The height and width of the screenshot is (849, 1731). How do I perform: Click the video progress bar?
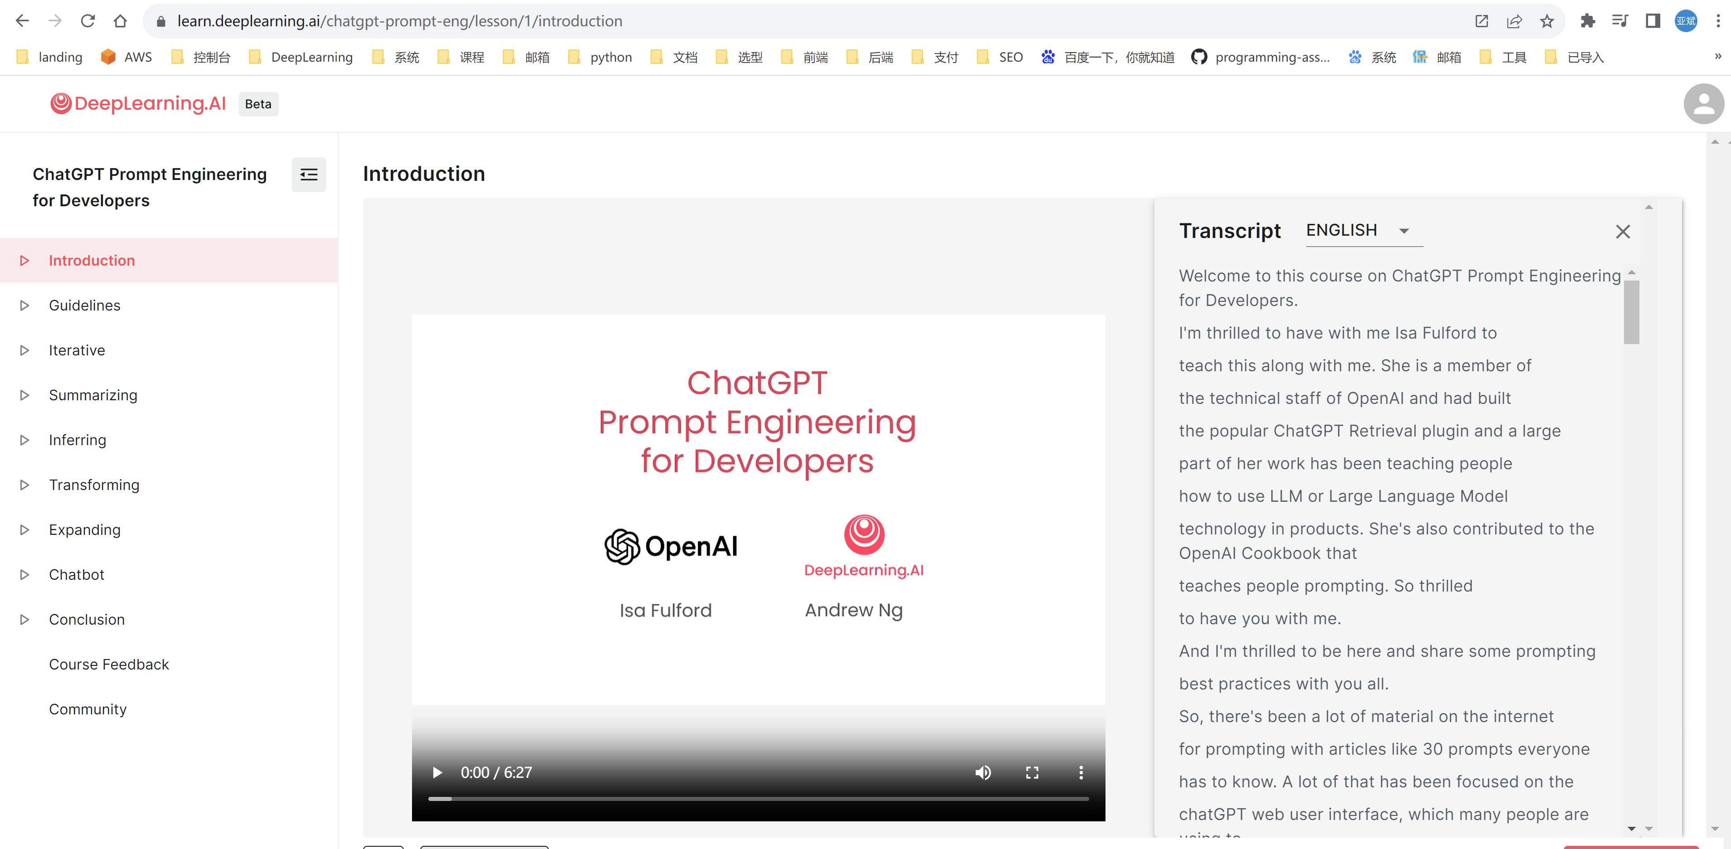758,799
